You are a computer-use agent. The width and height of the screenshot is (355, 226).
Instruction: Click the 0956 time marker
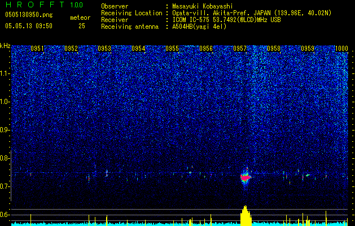point(206,49)
